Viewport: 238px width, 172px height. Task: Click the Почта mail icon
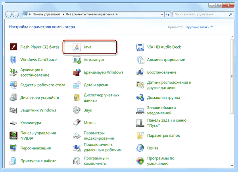(140, 148)
